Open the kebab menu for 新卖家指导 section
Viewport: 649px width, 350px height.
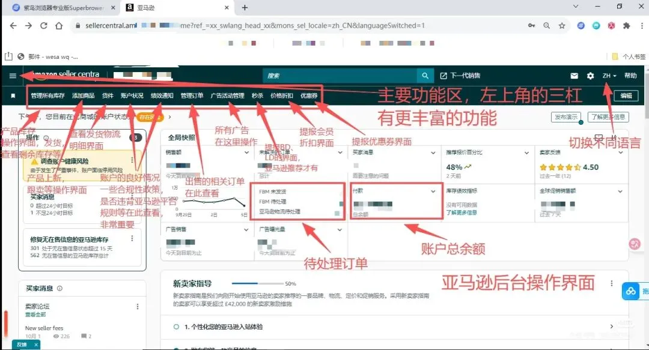[x=611, y=283]
